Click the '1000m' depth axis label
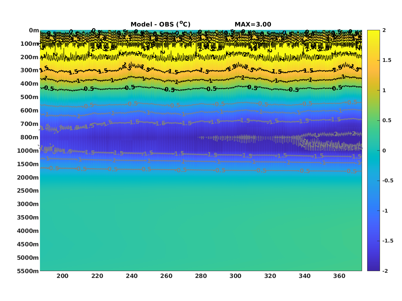This screenshot has width=402, height=301. (x=28, y=151)
